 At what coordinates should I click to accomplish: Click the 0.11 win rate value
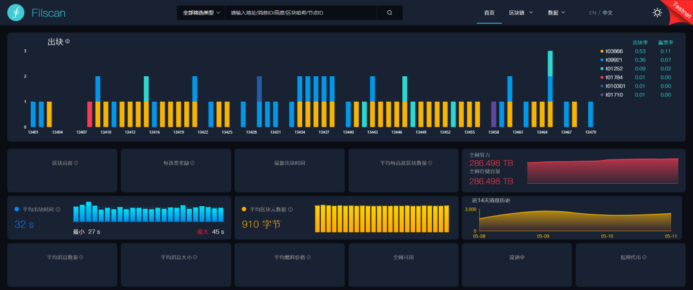point(665,51)
